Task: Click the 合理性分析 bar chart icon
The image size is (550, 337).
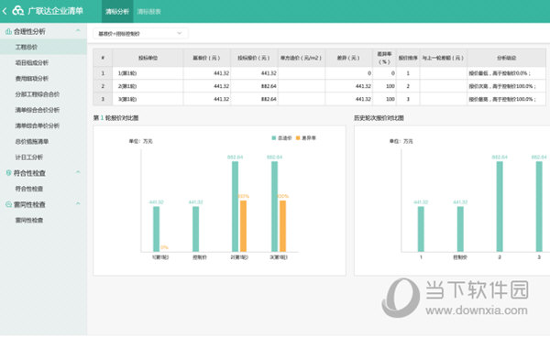Action: click(8, 31)
